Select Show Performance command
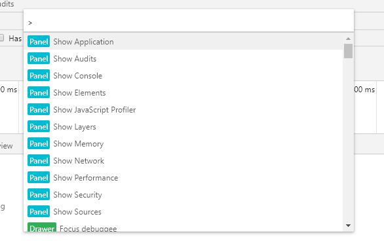Image resolution: width=384 pixels, height=242 pixels. [183, 177]
